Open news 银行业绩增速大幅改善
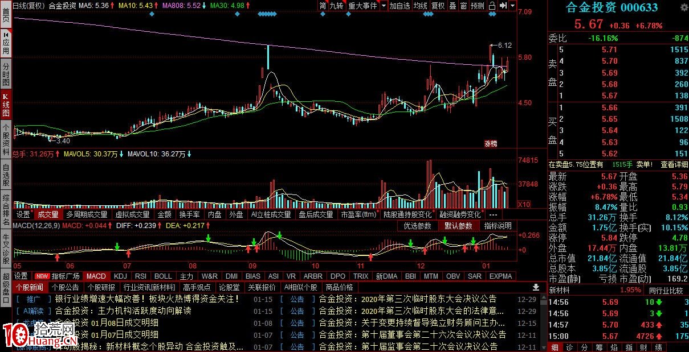 147,299
